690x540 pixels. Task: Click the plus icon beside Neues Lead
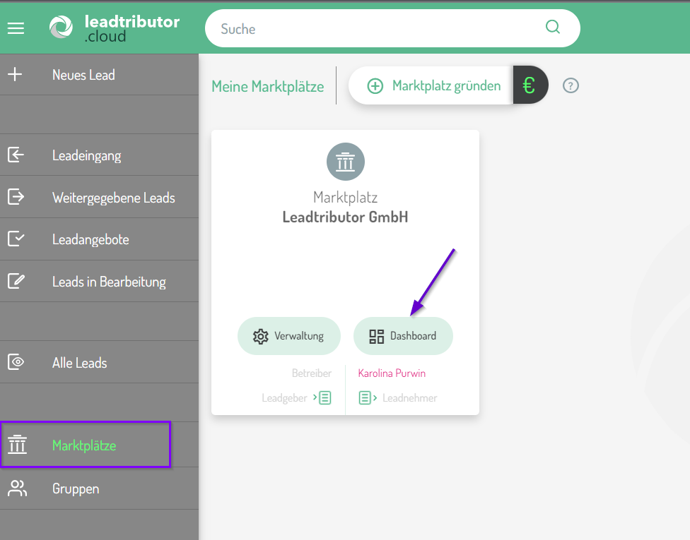point(16,75)
